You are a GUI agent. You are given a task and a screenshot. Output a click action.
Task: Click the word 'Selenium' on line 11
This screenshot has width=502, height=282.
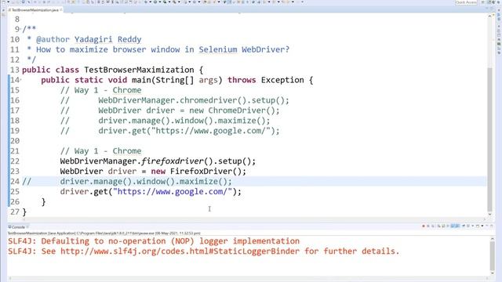[218, 49]
